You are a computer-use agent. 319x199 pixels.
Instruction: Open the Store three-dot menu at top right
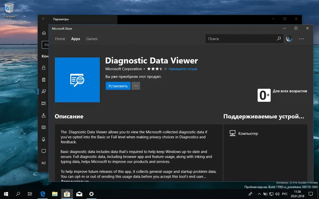(301, 39)
